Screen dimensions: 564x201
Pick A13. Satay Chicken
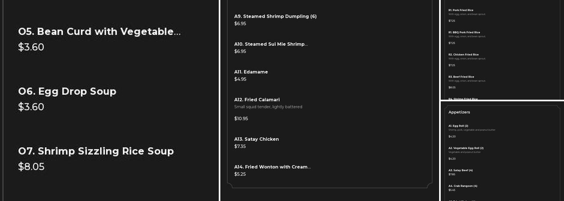(257, 139)
